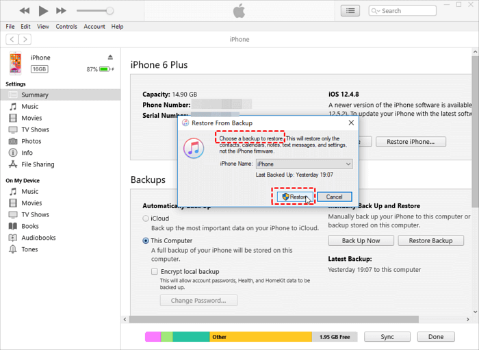Viewport: 479px width, 350px height.
Task: Click the Fast Forward next track button
Action: [x=61, y=11]
